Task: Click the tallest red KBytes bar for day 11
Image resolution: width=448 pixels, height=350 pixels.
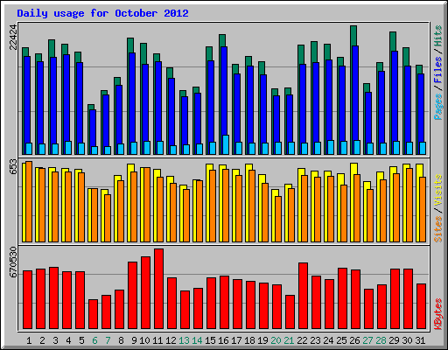Action: (158, 289)
